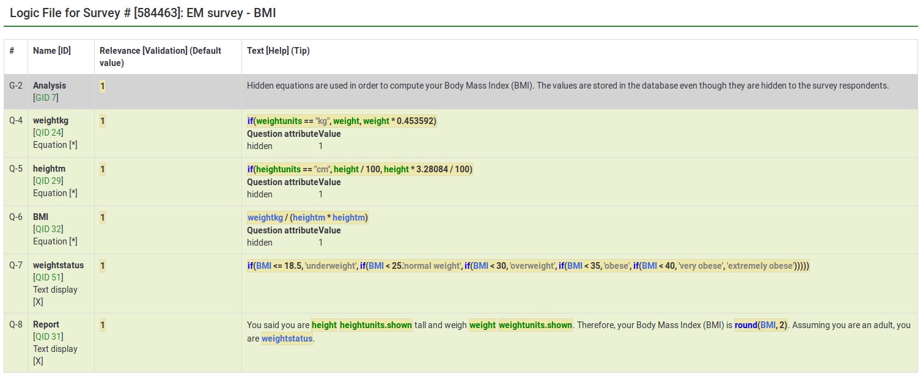Select weightkg variable in the BMI equation
The height and width of the screenshot is (377, 923).
265,218
